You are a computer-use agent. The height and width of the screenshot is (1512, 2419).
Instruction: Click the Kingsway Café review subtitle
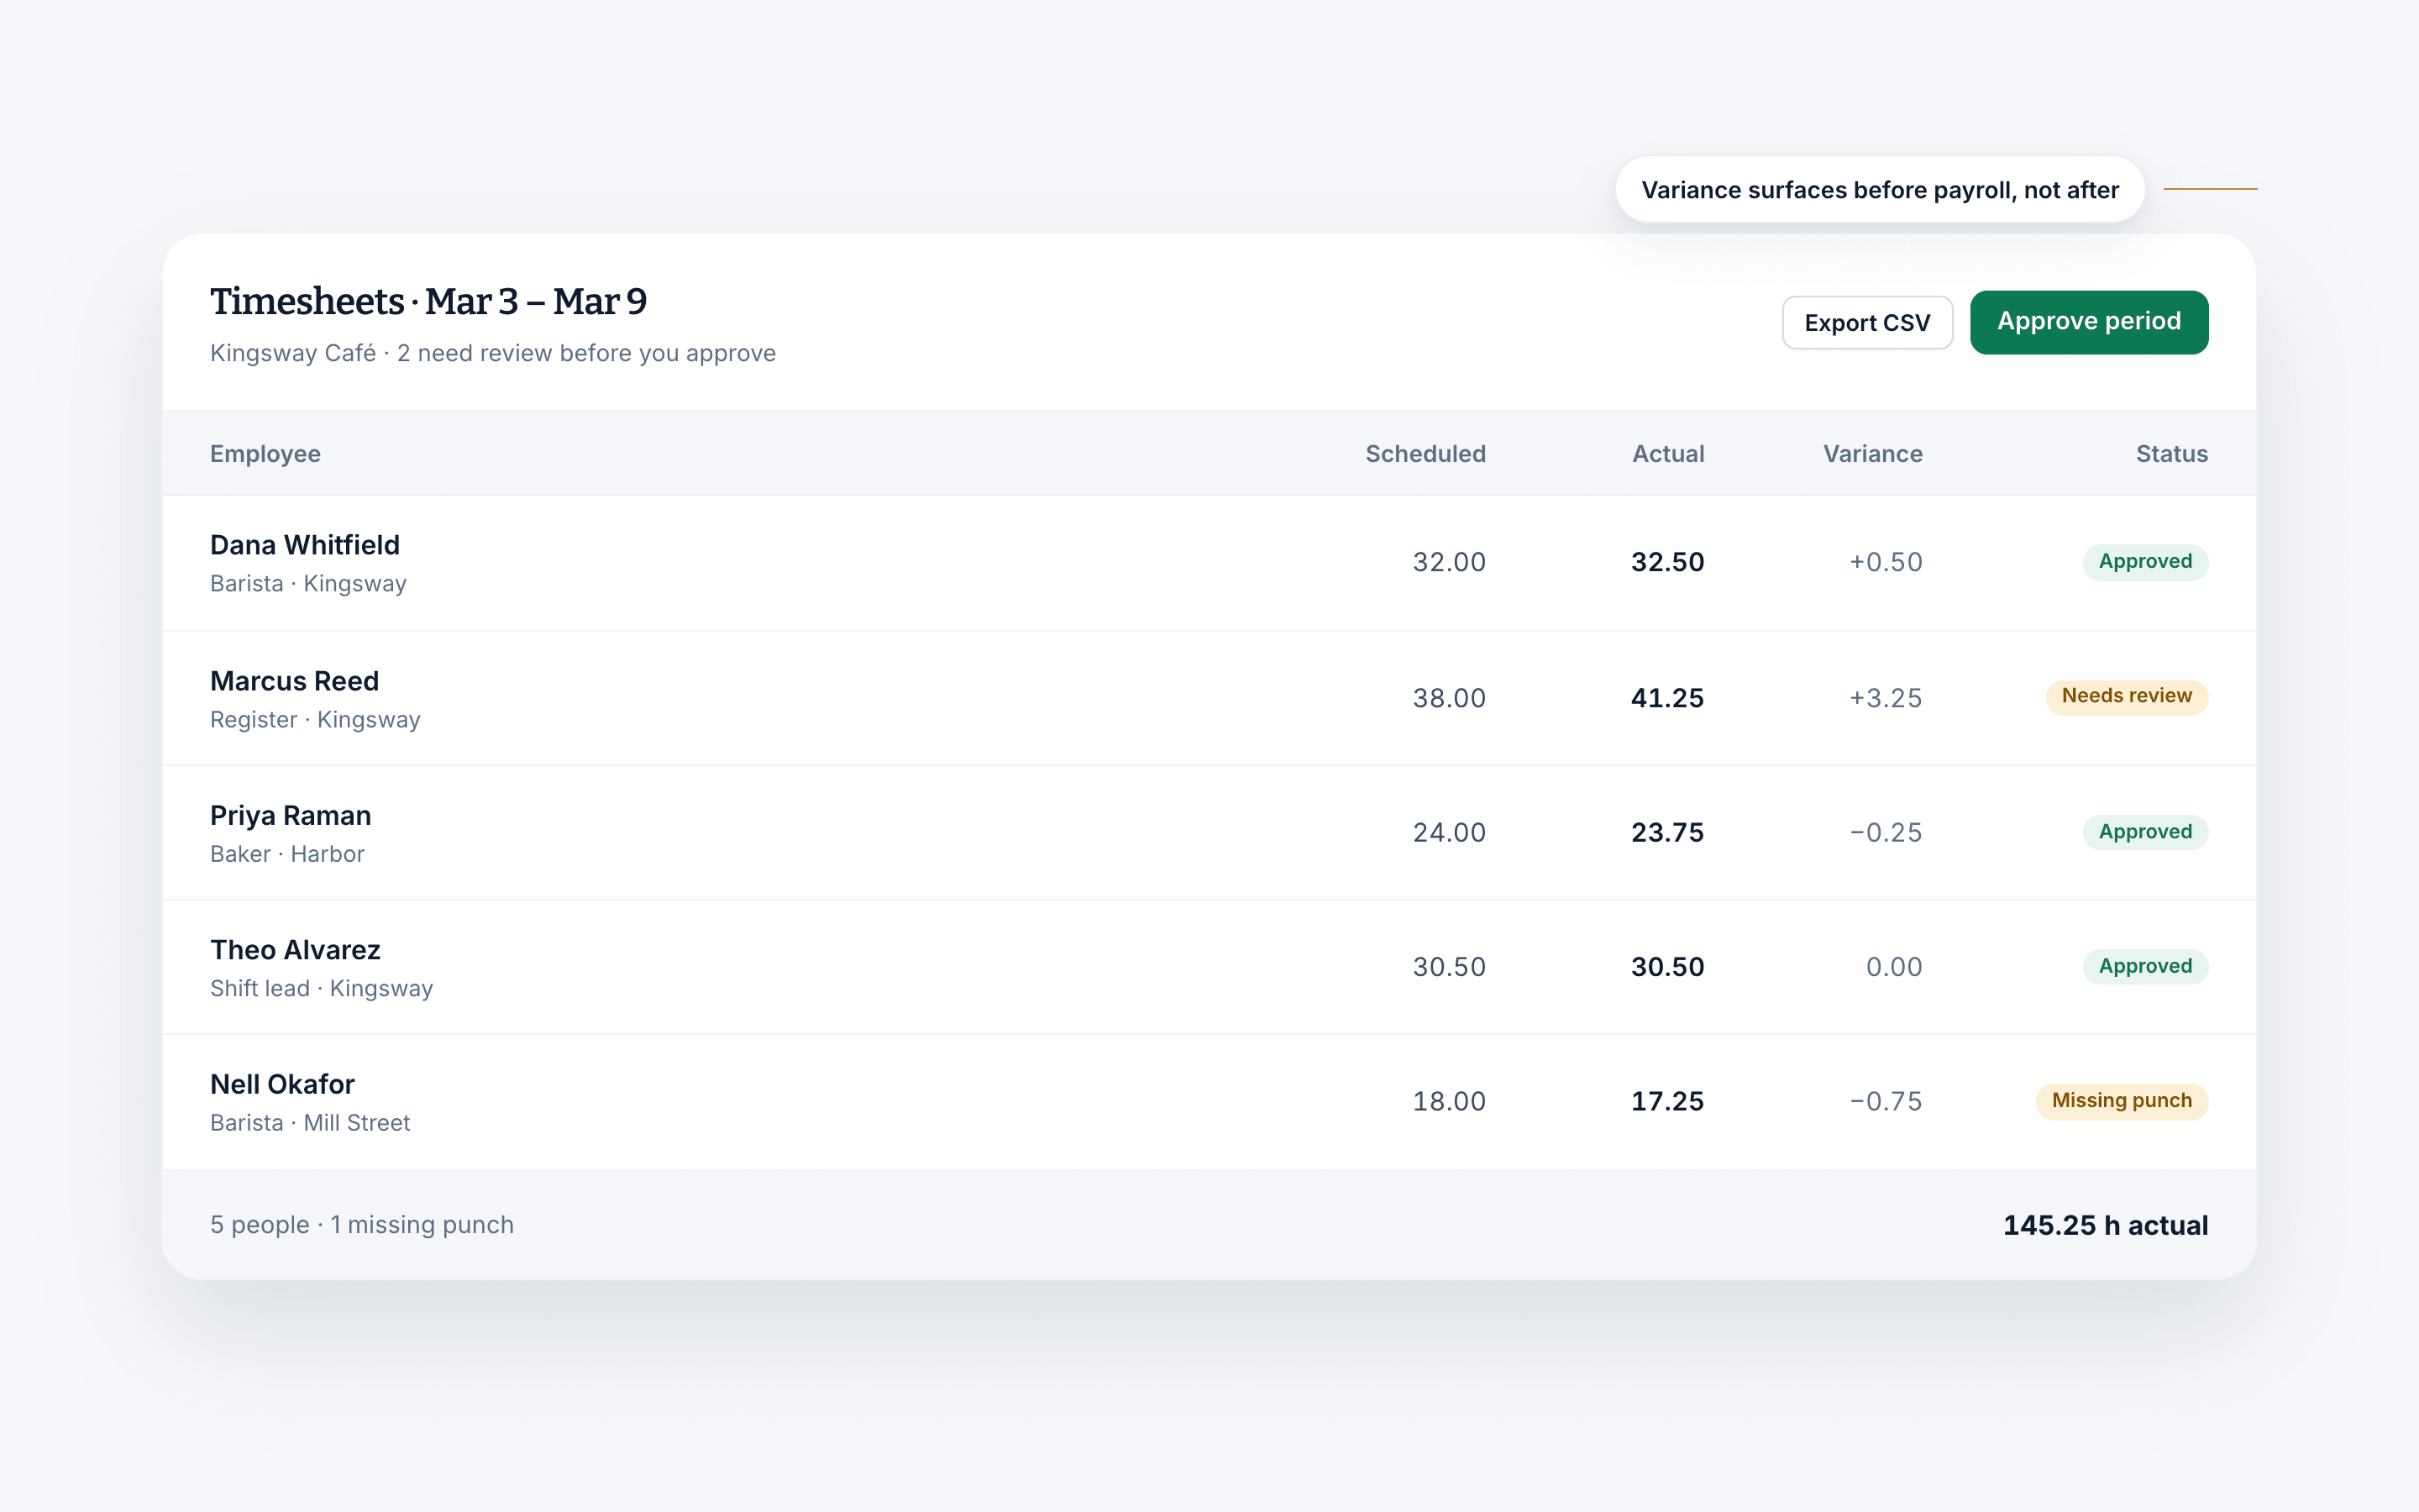coord(493,353)
